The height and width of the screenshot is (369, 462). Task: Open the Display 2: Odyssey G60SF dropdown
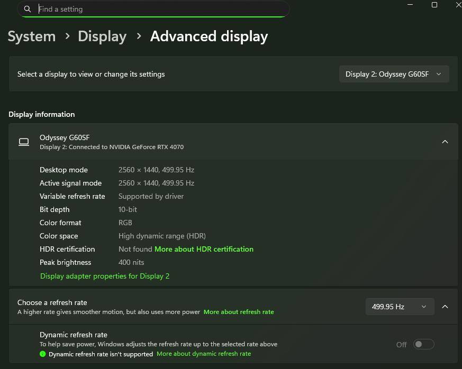[394, 74]
